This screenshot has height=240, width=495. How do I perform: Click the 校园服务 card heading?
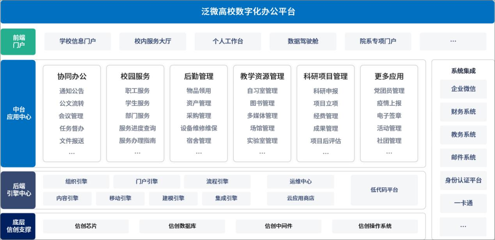pos(135,76)
